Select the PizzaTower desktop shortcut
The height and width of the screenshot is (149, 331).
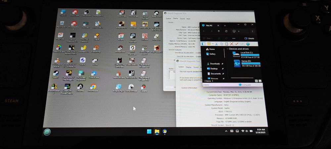pyautogui.click(x=132, y=61)
